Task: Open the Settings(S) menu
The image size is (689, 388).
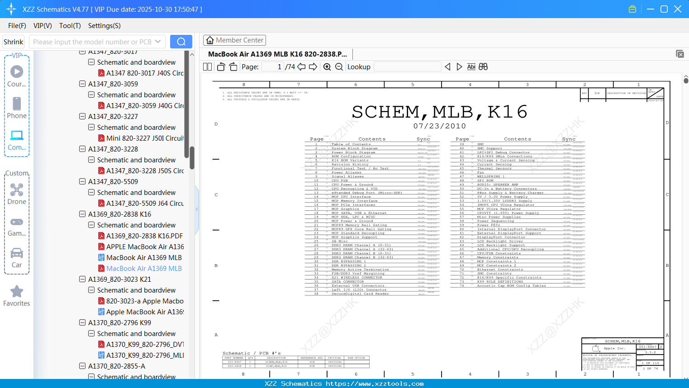Action: point(105,26)
